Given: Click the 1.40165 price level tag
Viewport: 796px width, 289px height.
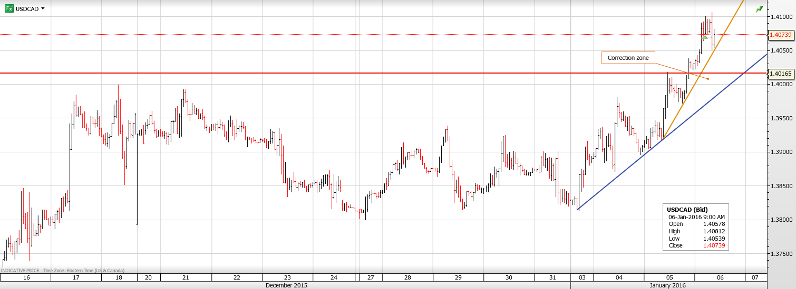Looking at the screenshot, I should [781, 74].
